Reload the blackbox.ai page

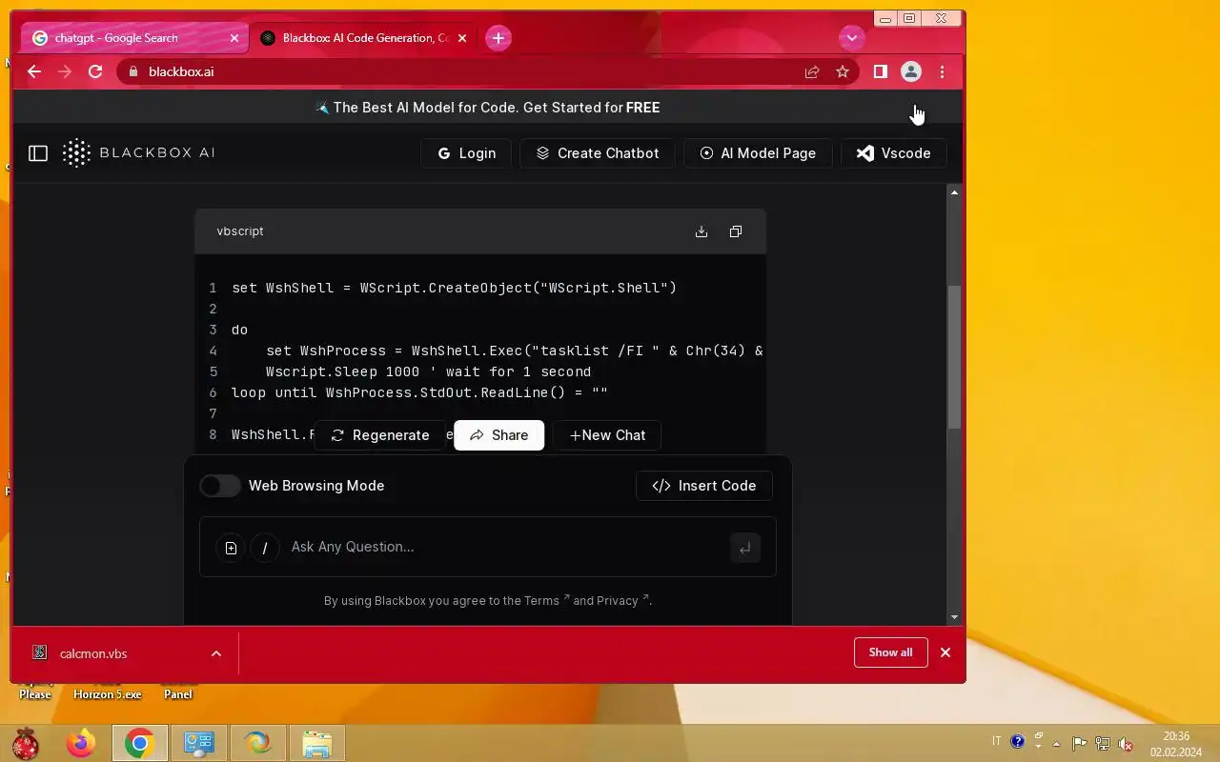[x=95, y=71]
